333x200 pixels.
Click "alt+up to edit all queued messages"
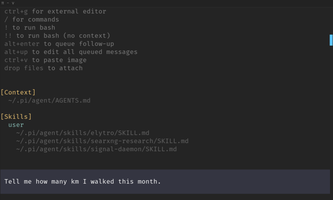click(x=71, y=52)
